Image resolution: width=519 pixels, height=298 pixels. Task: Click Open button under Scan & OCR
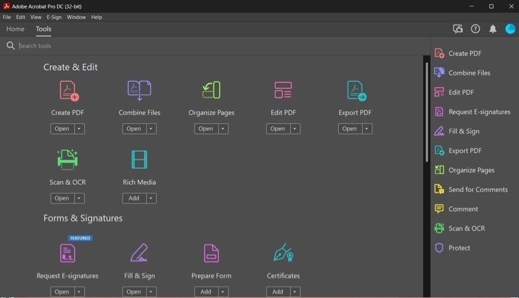(62, 198)
